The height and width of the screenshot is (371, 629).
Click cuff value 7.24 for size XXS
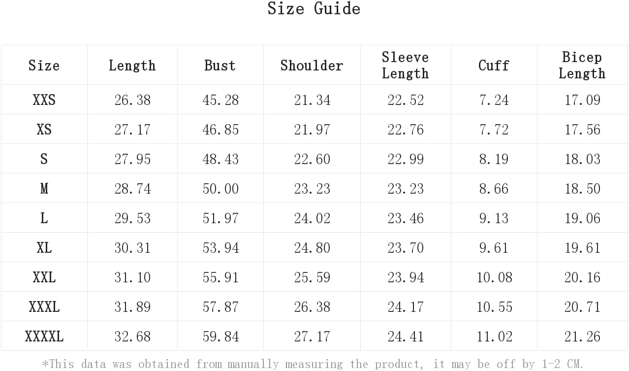(x=494, y=100)
